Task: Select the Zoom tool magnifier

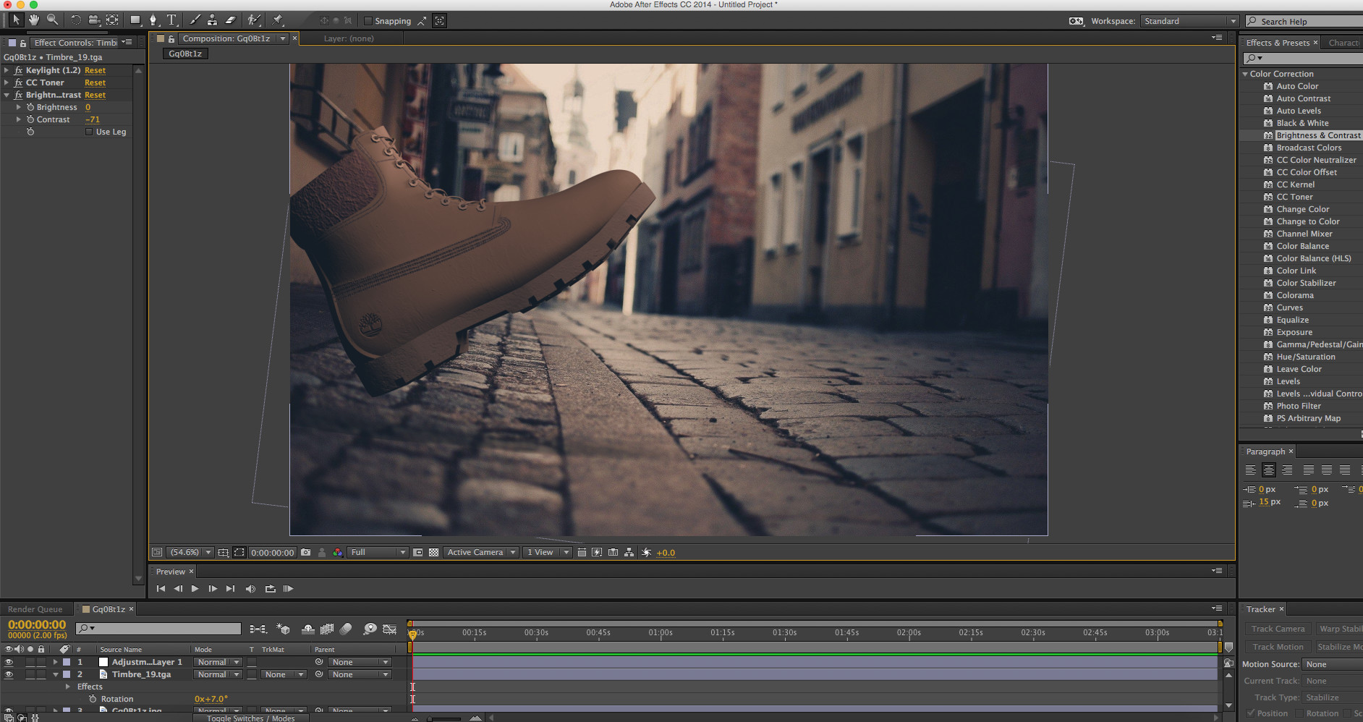Action: [x=52, y=20]
